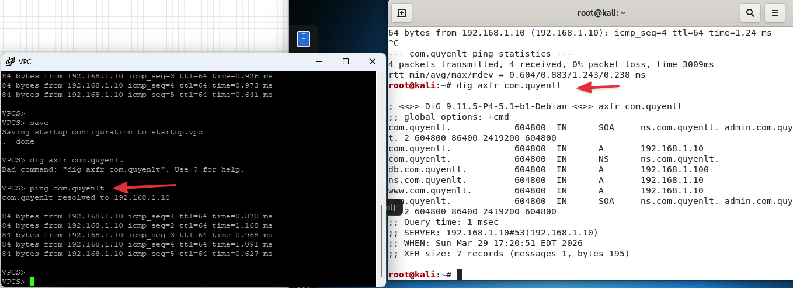Click the cursor at the bottom root@kali prompt
Viewport: 793px width, 288px height.
459,275
